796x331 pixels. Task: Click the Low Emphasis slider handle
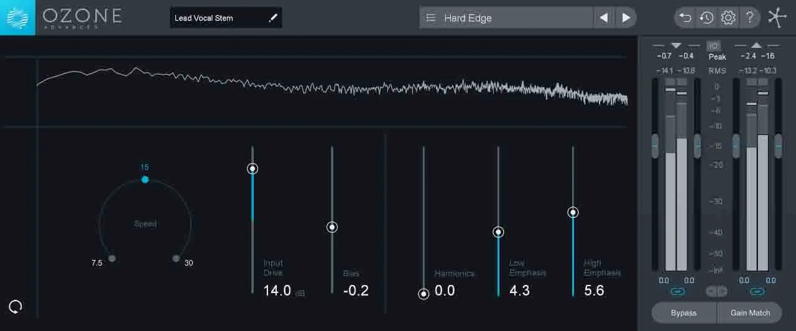pos(498,232)
